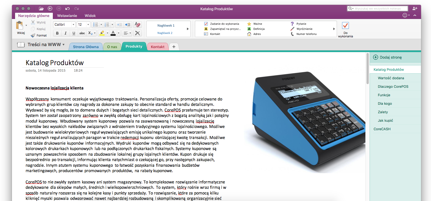The width and height of the screenshot is (431, 201).
Task: Open Treści na WWW notebook dropdown
Action: (x=64, y=45)
